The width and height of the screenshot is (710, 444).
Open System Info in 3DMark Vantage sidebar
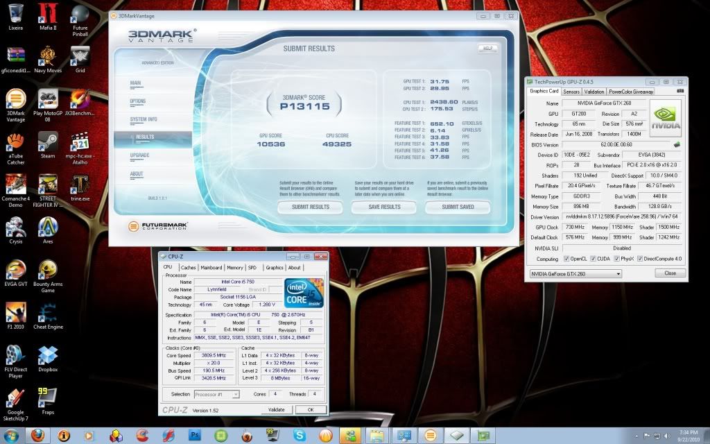point(144,119)
